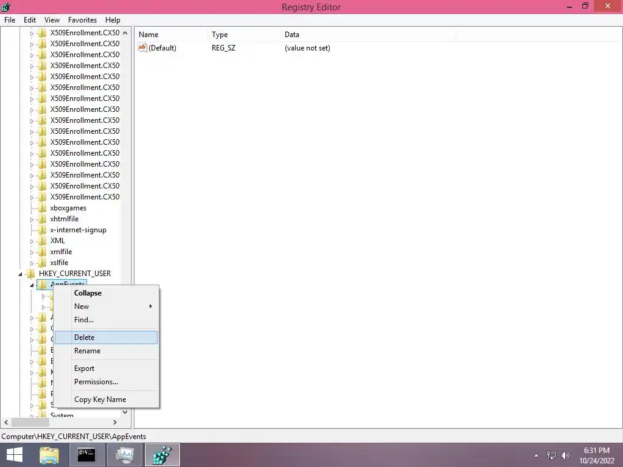Open the New submenu in context menu
This screenshot has width=623, height=467.
106,306
